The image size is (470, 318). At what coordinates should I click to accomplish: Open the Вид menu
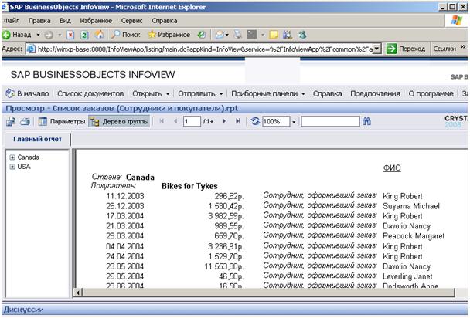point(65,21)
